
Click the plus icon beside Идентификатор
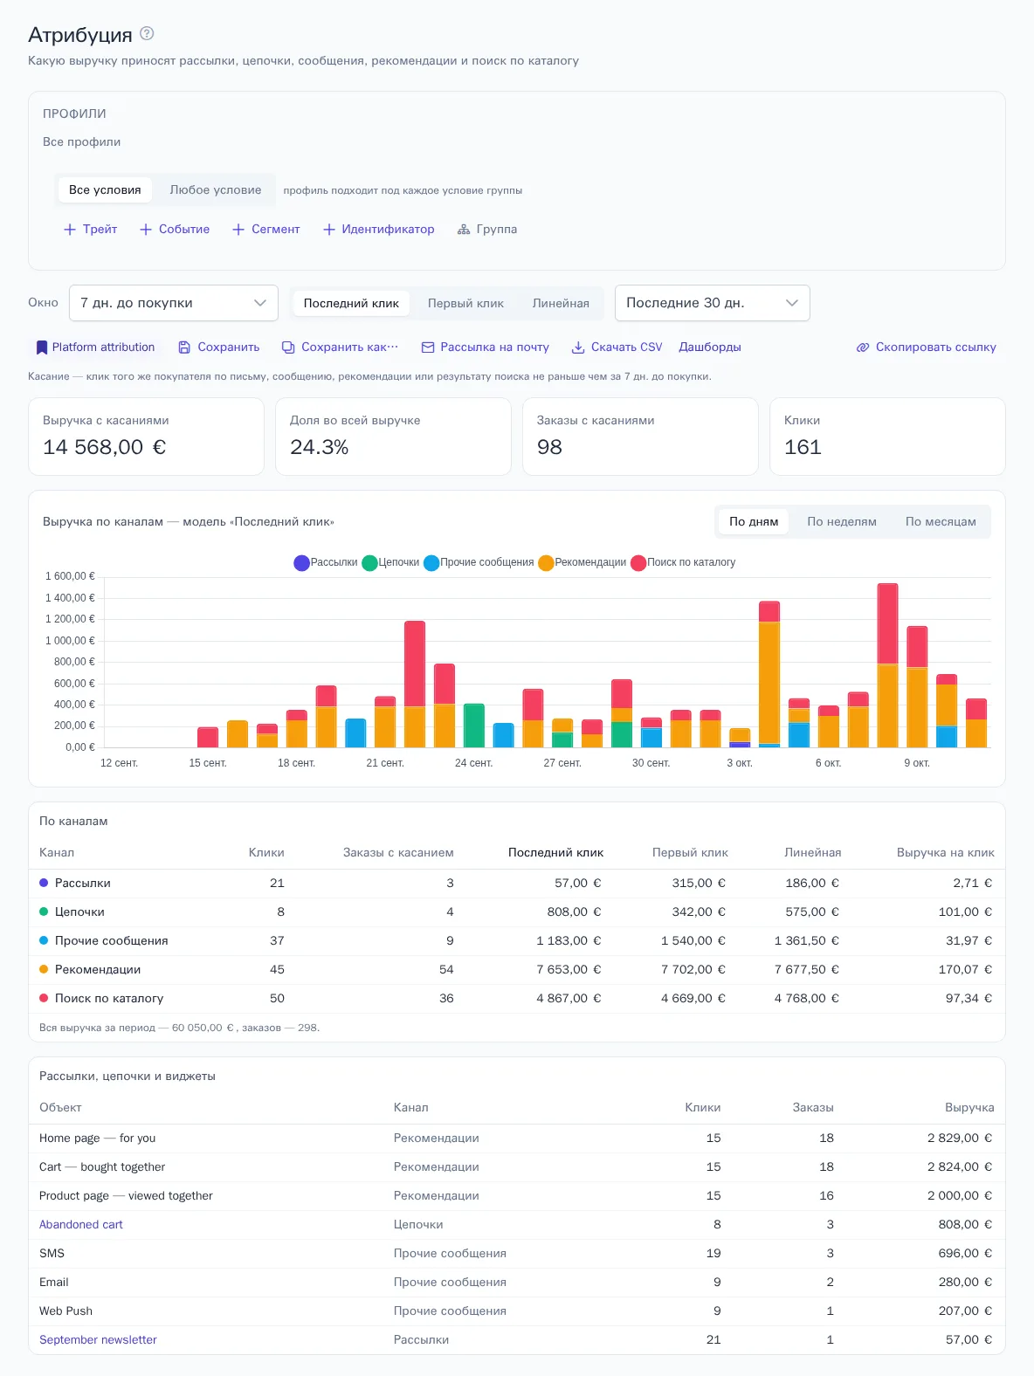click(329, 230)
